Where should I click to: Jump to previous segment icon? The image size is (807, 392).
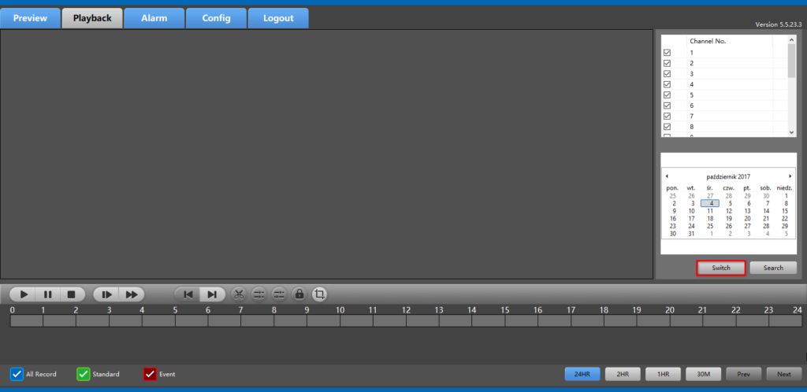pos(188,294)
